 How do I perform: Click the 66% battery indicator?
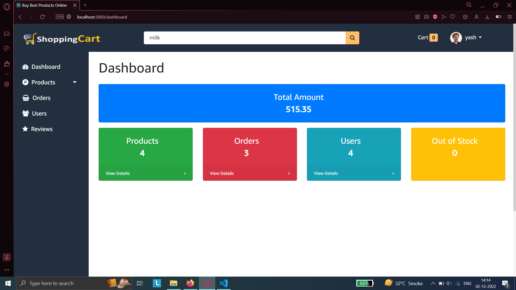(x=365, y=283)
